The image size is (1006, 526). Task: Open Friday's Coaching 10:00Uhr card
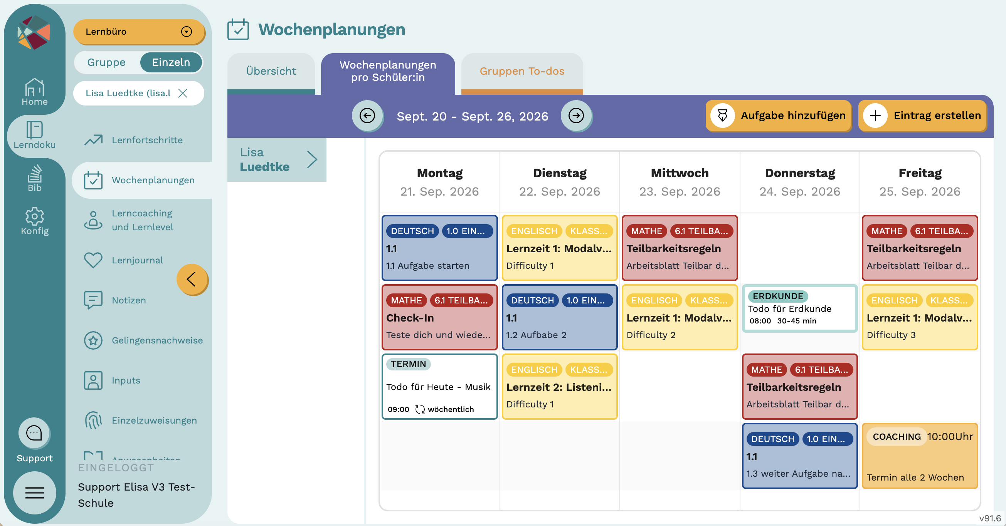pyautogui.click(x=920, y=456)
